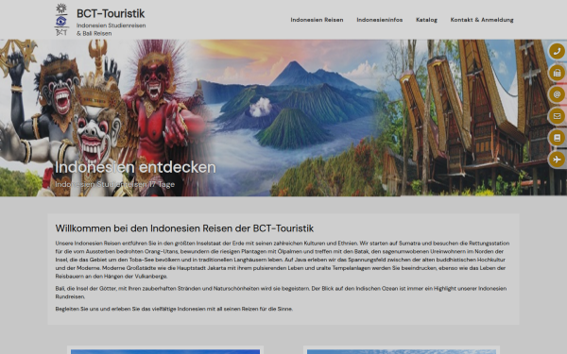Open the Indonesieninfos menu item
The height and width of the screenshot is (354, 567).
point(379,20)
